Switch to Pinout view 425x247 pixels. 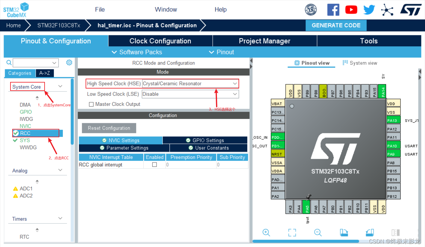[x=312, y=63]
